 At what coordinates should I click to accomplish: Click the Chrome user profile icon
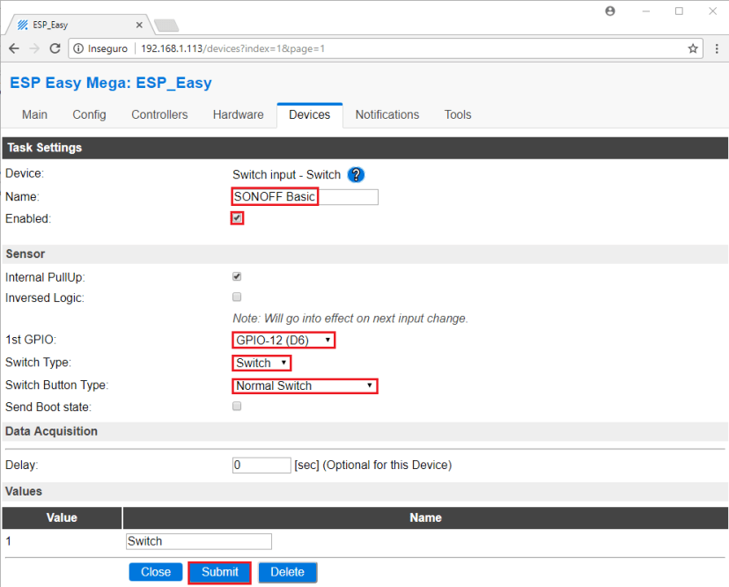click(x=610, y=11)
